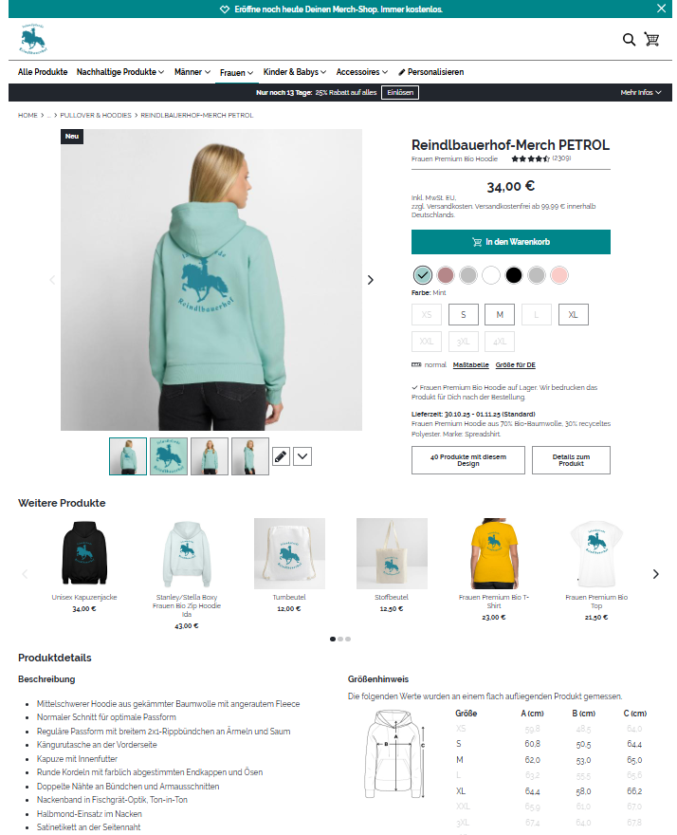Image resolution: width=677 pixels, height=835 pixels.
Task: Choose the black color swatch
Action: [514, 275]
